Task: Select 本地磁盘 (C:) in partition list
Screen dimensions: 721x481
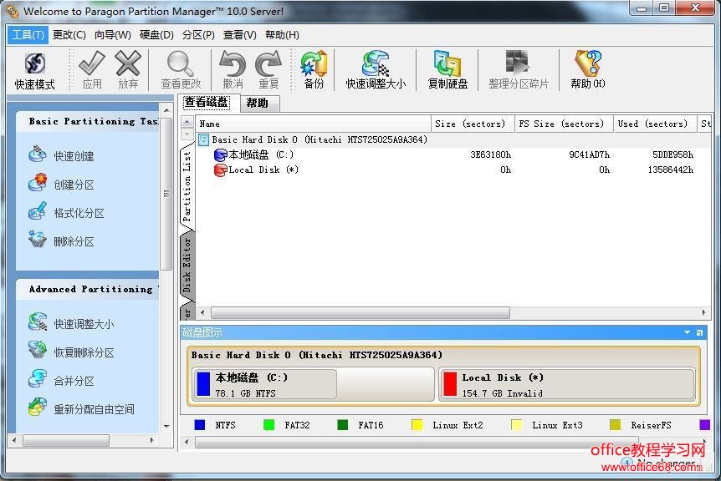Action: tap(260, 155)
